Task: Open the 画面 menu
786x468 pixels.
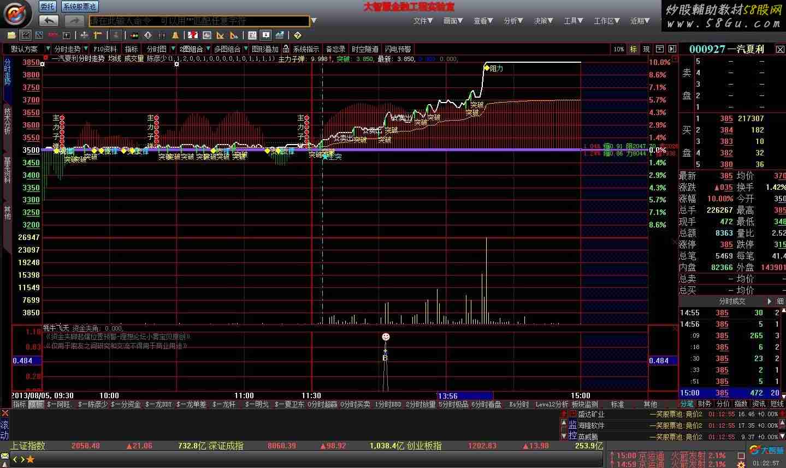Action: [x=453, y=21]
